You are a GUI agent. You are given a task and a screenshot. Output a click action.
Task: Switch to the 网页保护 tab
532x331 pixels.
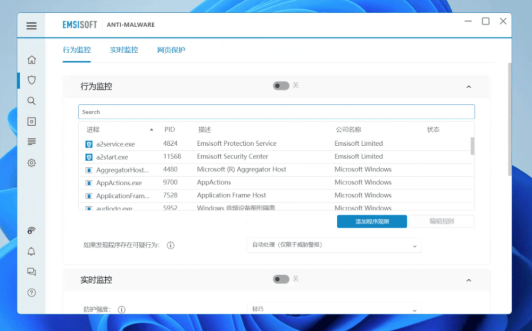(171, 50)
